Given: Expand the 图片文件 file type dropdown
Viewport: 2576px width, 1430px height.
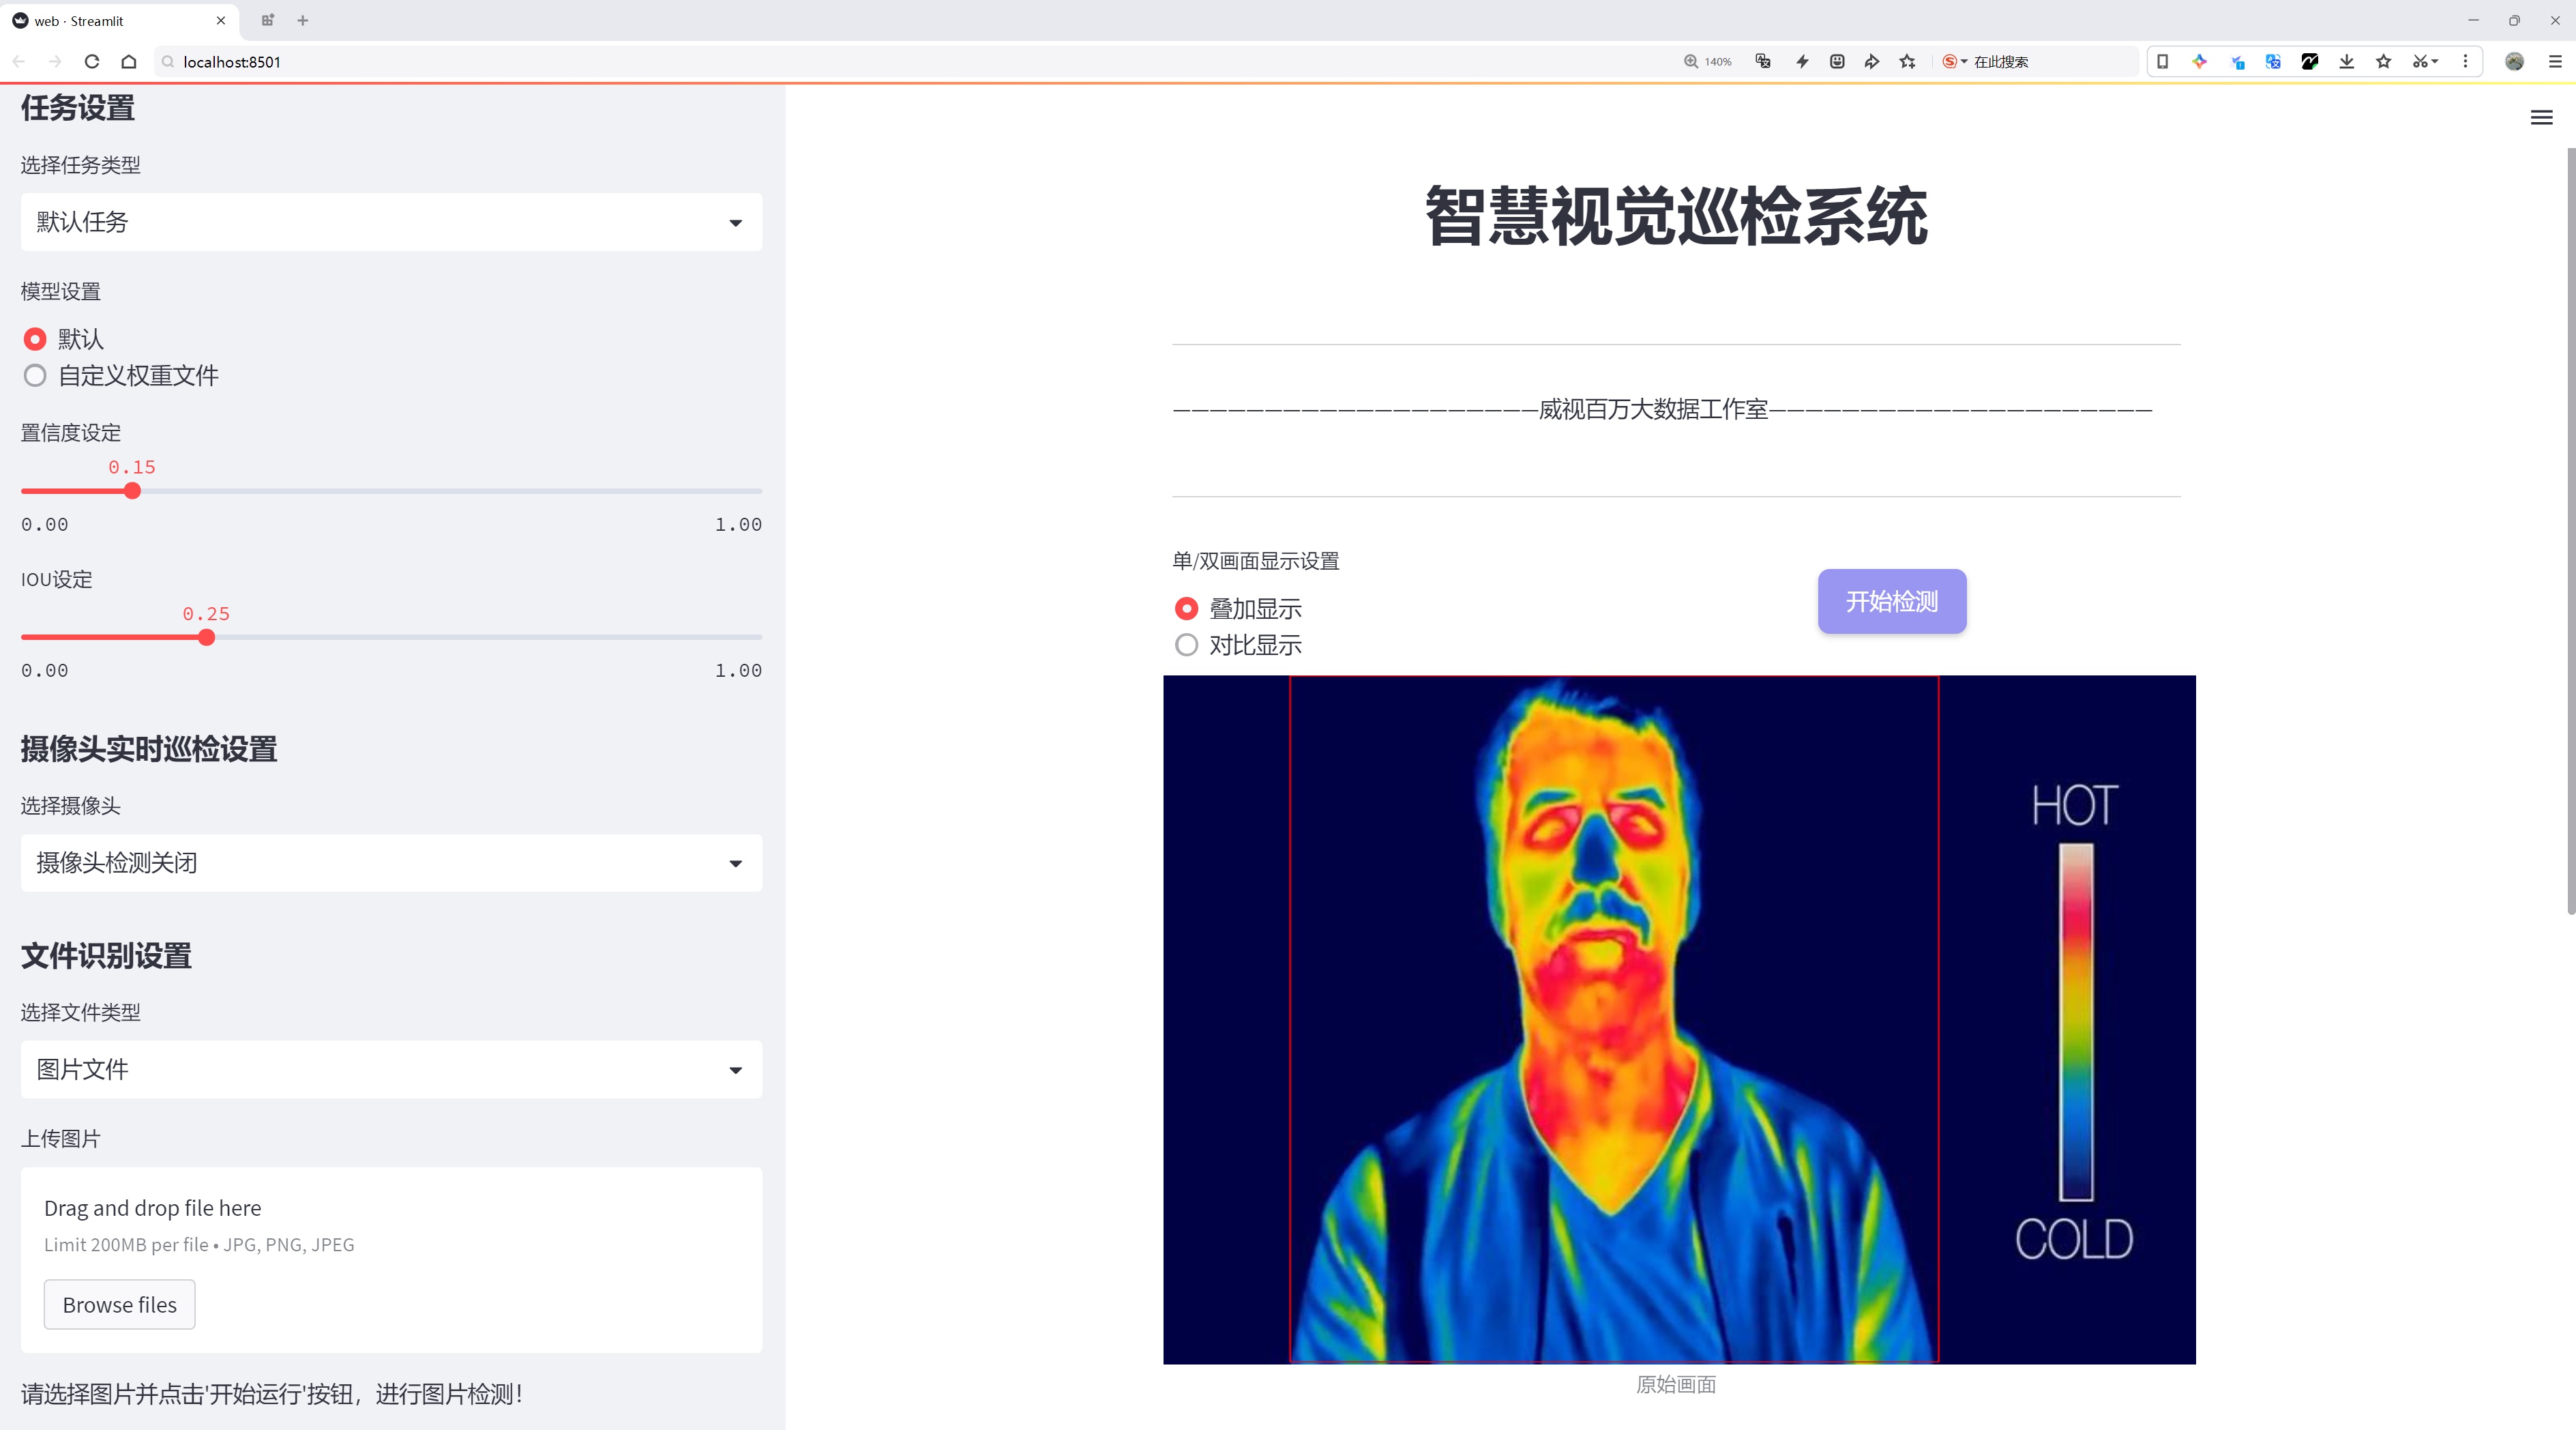Looking at the screenshot, I should (391, 1070).
